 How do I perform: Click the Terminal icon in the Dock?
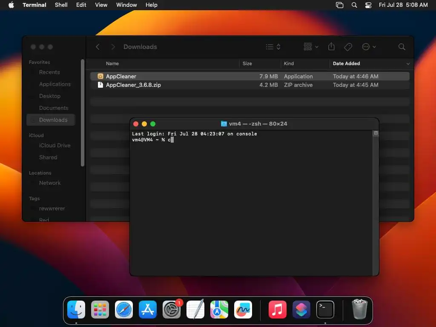(325, 310)
